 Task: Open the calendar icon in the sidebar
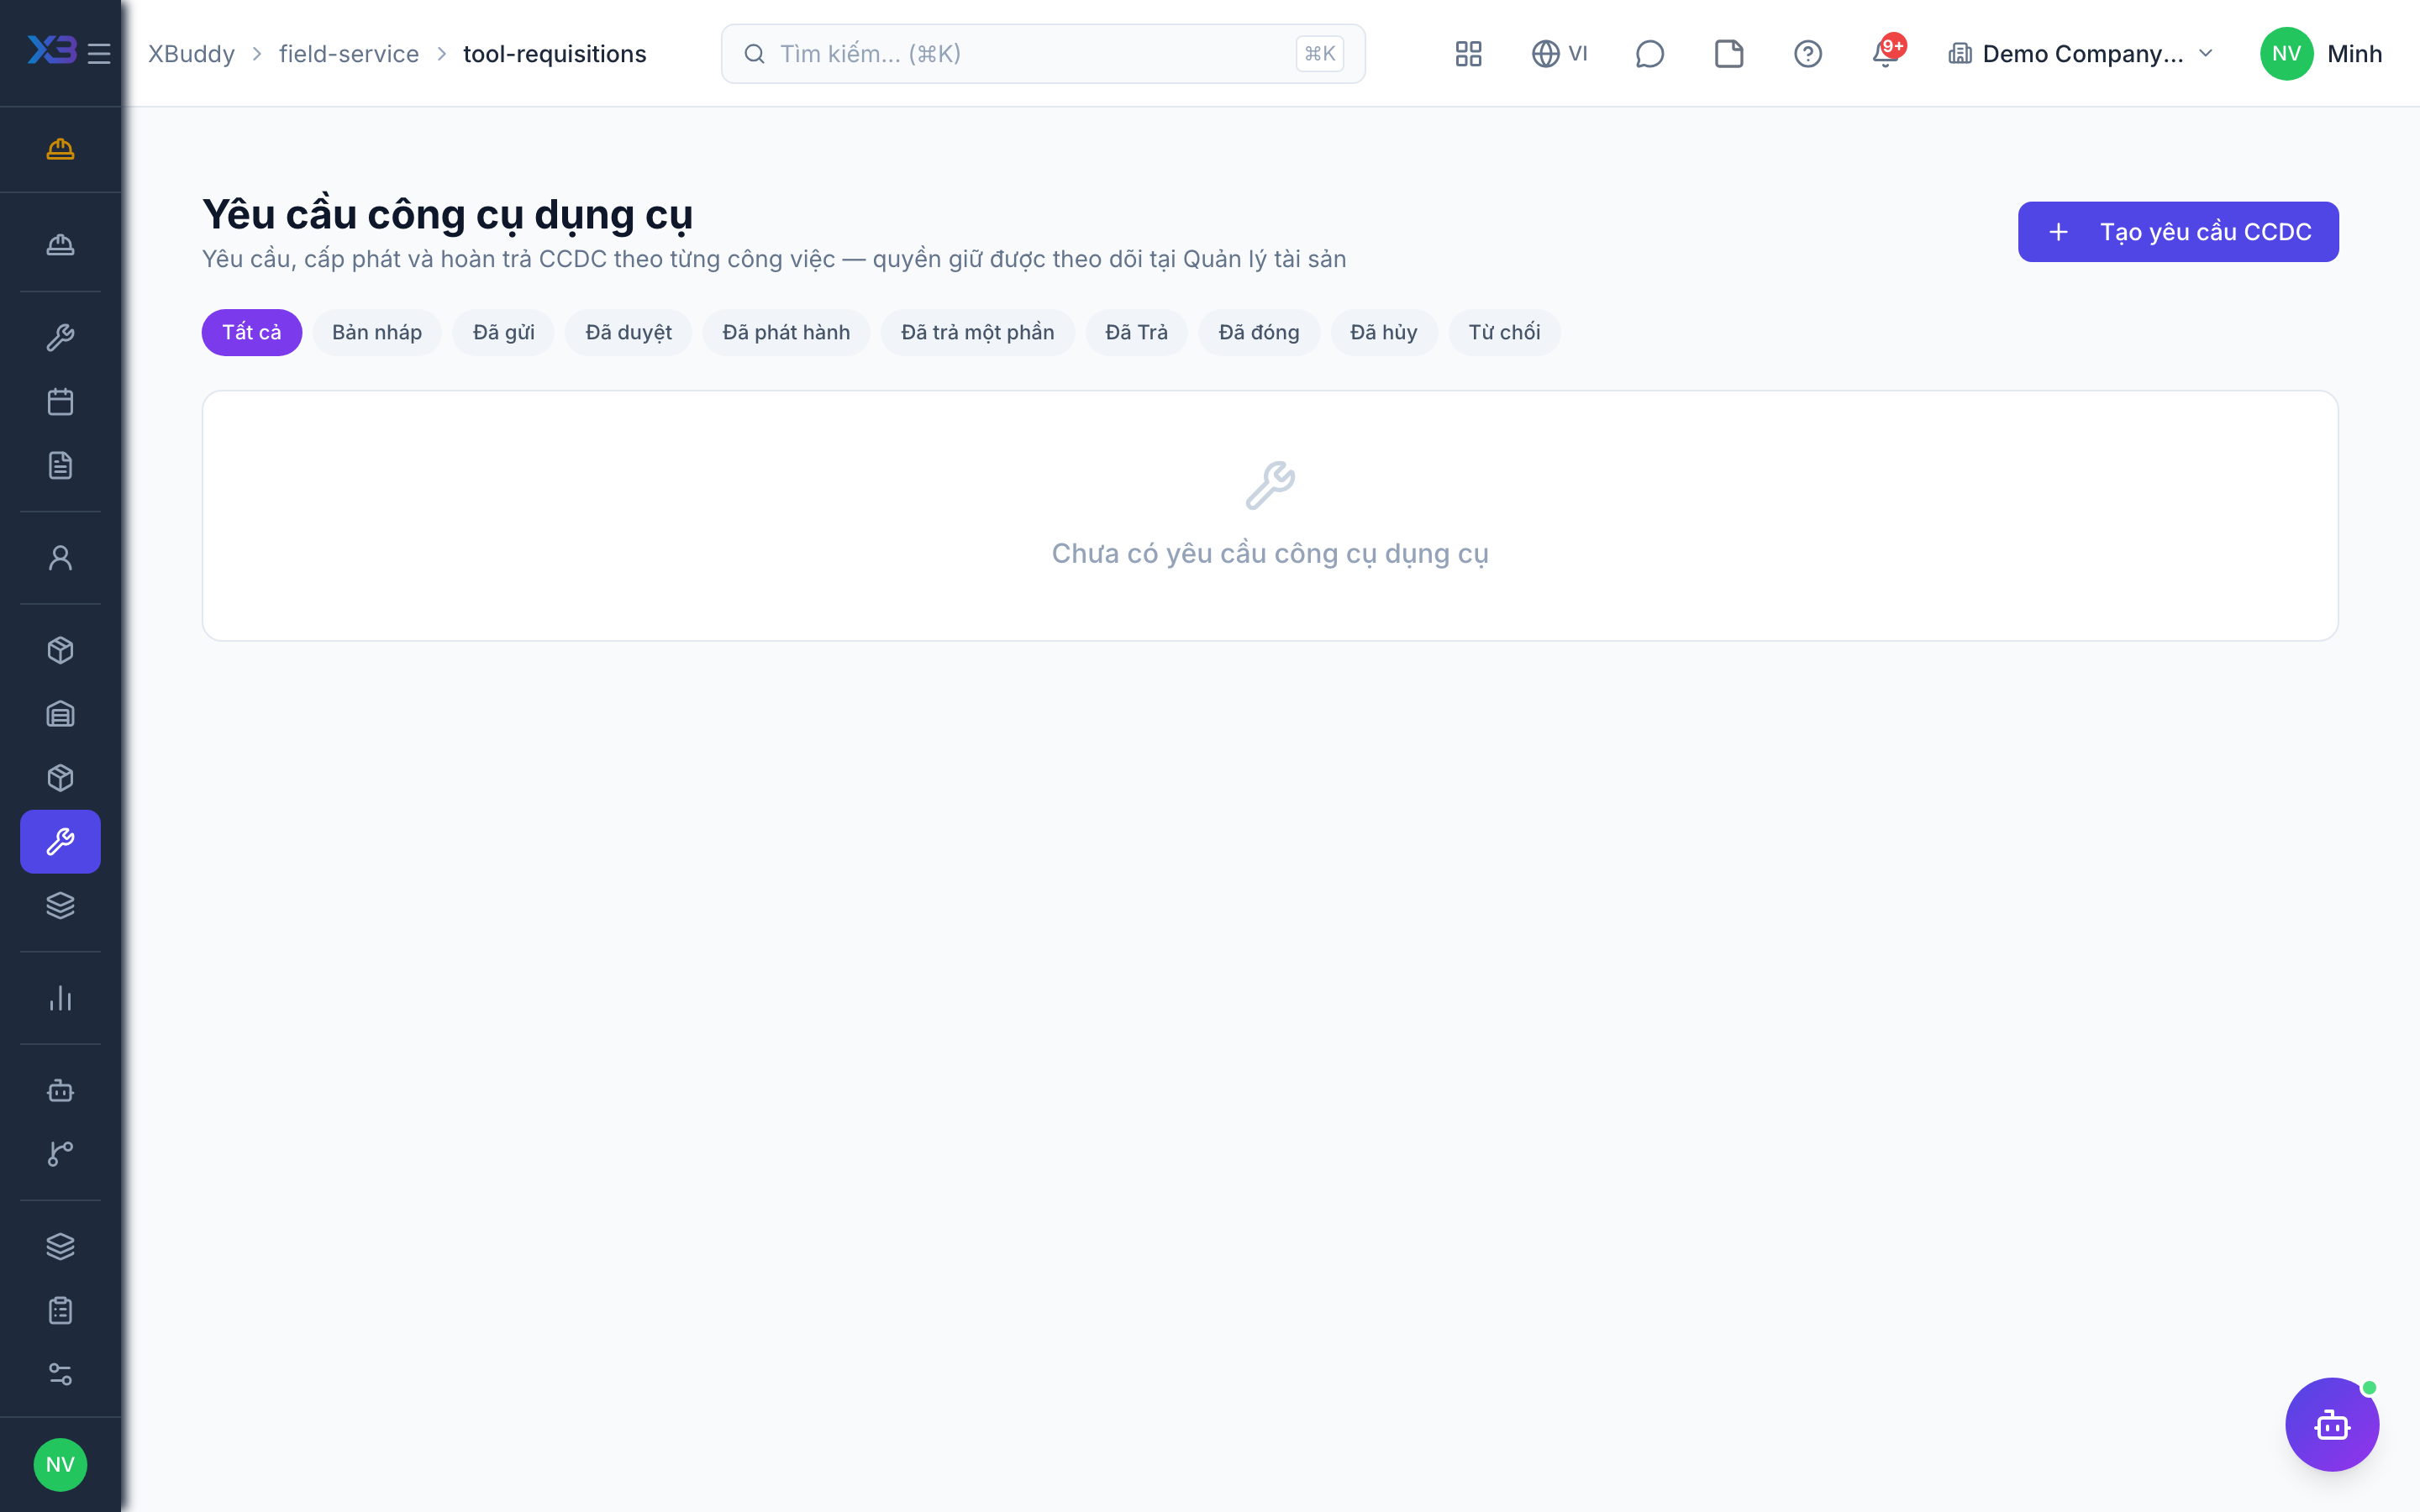[60, 401]
